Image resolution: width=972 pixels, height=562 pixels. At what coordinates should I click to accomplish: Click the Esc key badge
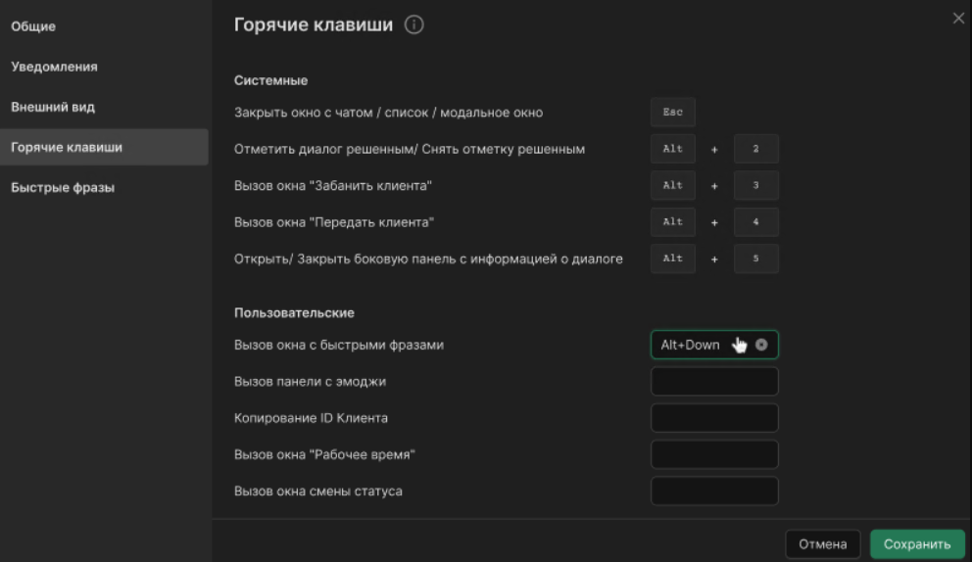tap(672, 113)
